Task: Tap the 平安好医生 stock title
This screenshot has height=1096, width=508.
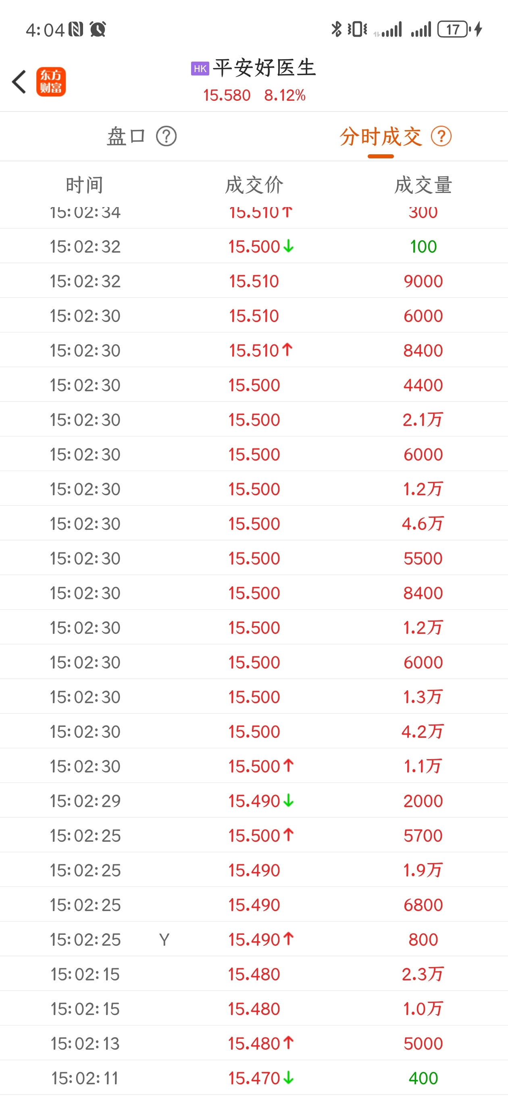Action: click(264, 68)
